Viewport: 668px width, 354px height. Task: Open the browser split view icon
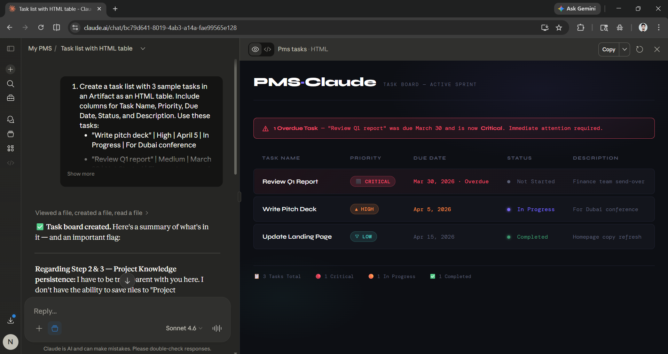click(x=56, y=28)
